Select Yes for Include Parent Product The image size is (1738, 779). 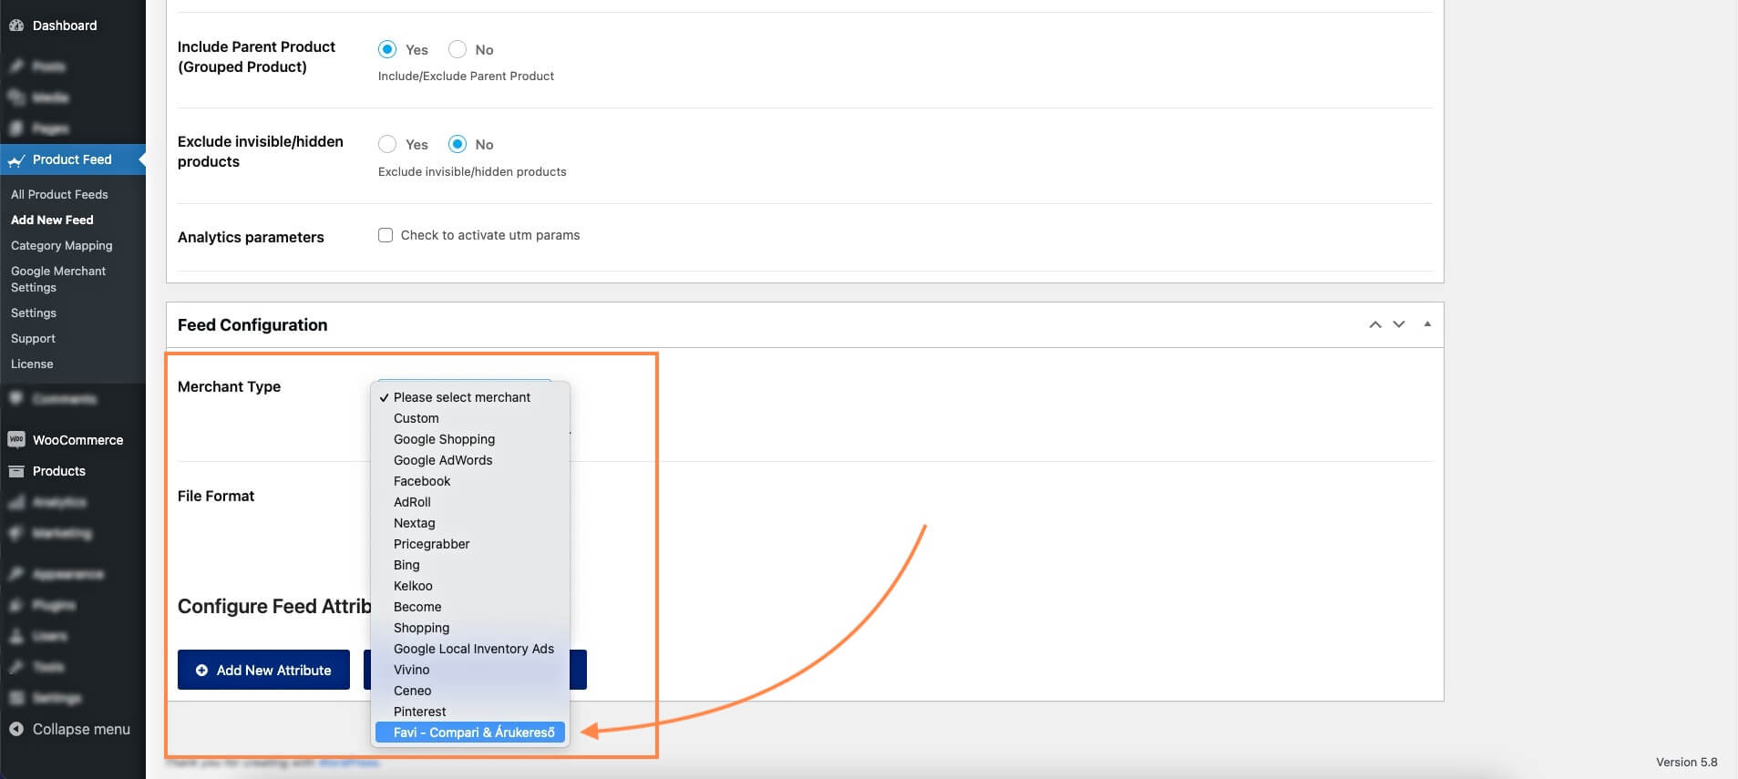387,49
